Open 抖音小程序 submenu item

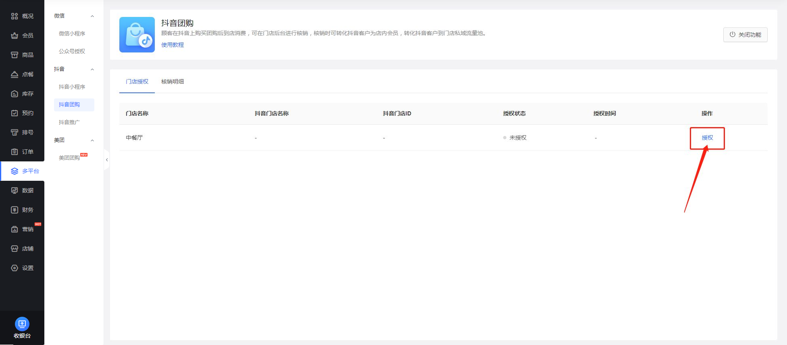(x=72, y=87)
